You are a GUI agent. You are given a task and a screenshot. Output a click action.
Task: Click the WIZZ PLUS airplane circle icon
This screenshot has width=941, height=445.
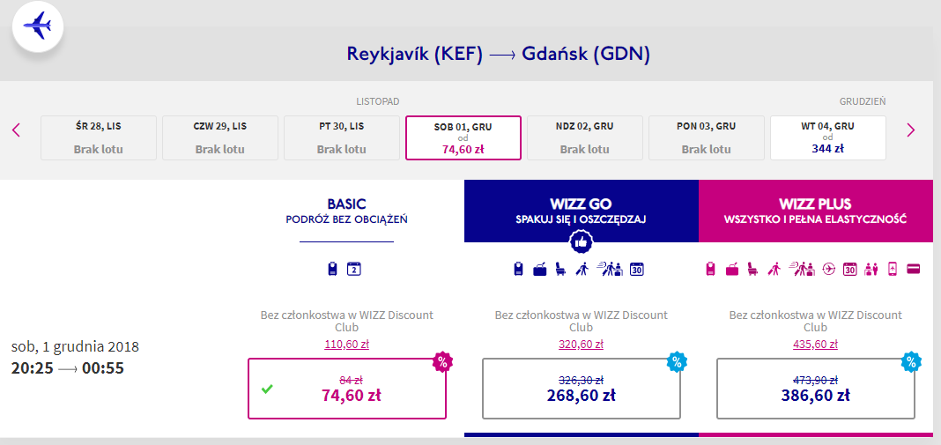(827, 269)
